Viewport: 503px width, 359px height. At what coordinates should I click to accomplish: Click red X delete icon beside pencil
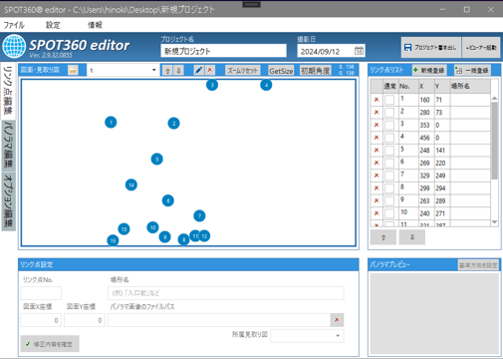click(x=210, y=70)
